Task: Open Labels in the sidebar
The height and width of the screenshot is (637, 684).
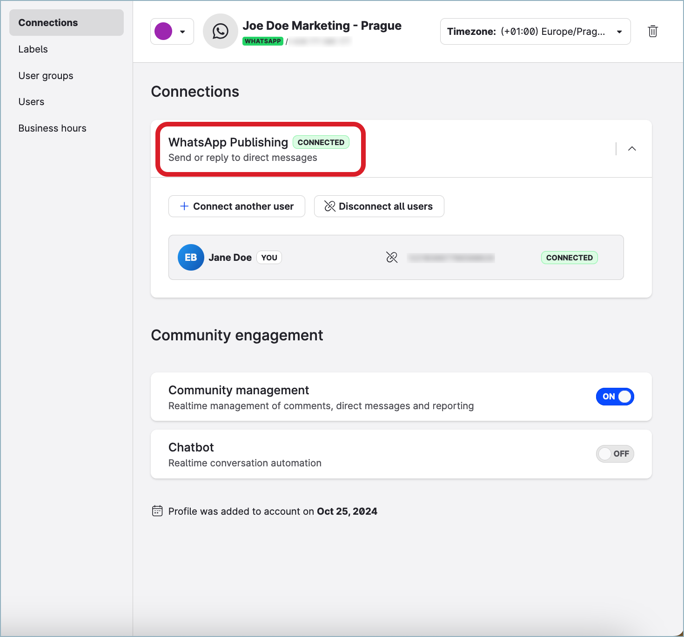Action: [33, 49]
